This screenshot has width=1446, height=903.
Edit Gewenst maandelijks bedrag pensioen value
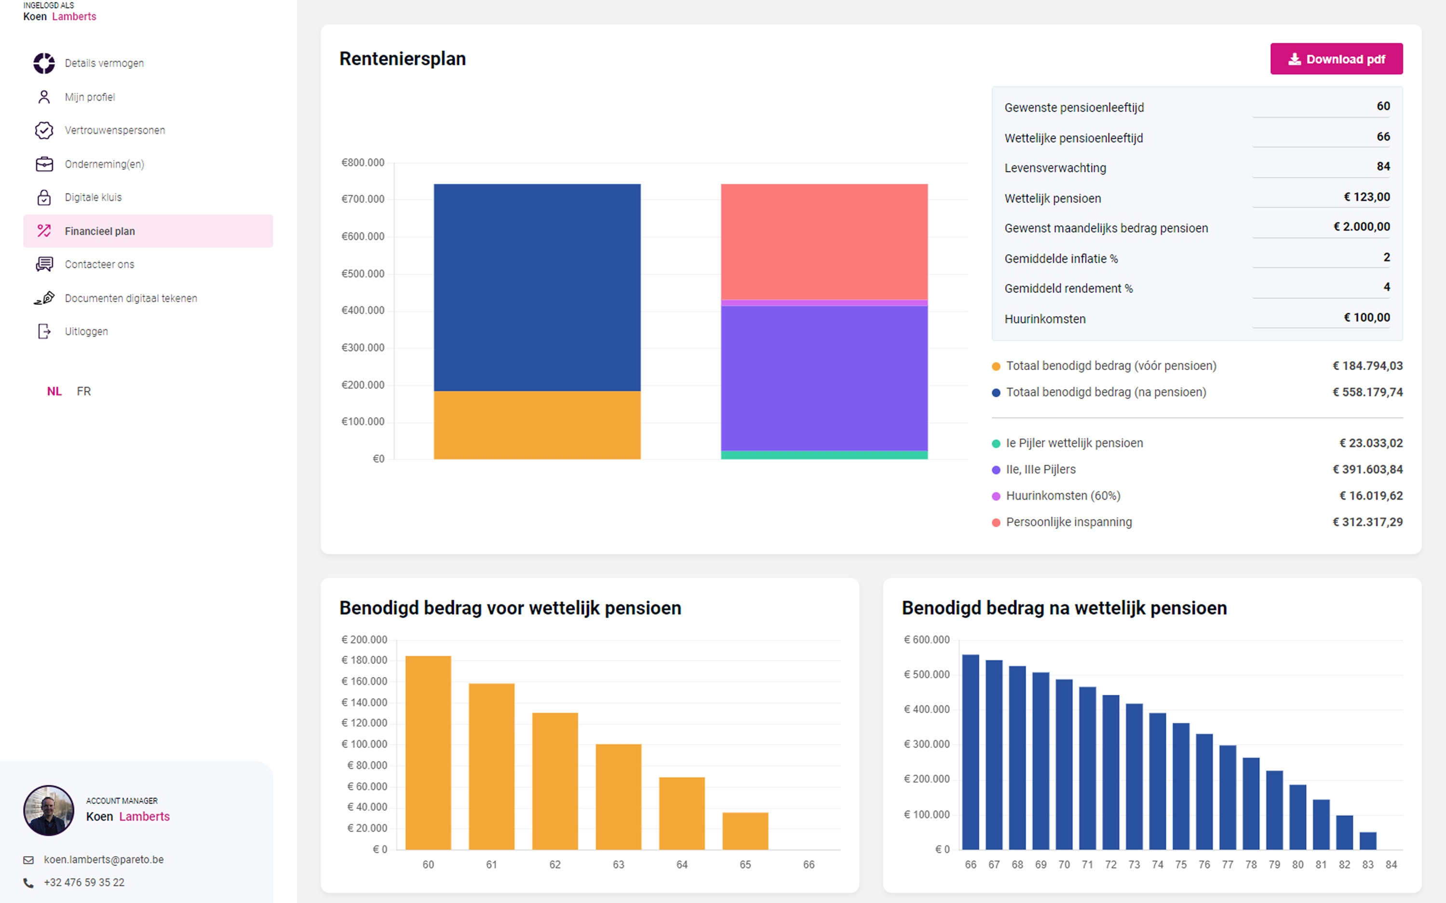1321,227
